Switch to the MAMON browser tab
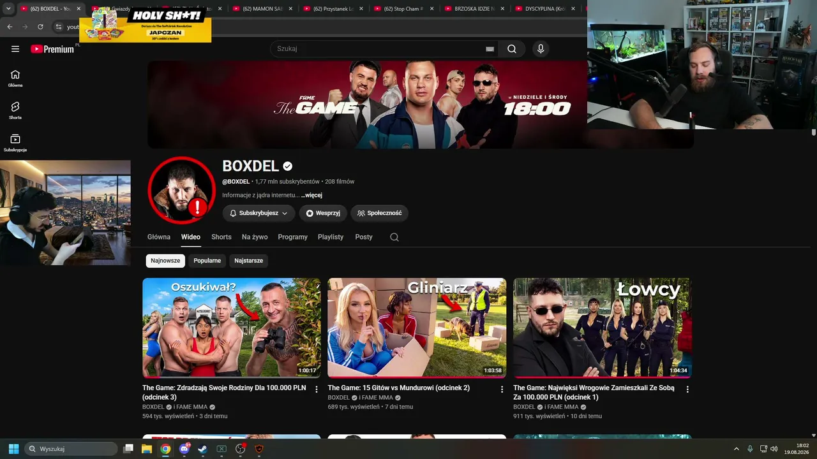Screen dimensions: 817x459 [x=262, y=9]
